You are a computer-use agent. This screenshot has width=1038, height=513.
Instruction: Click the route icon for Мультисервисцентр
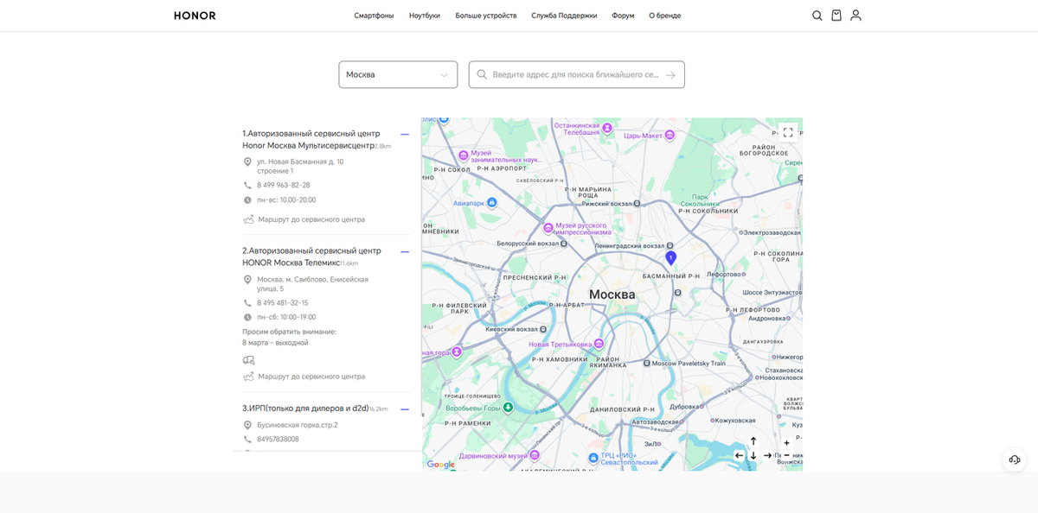click(249, 219)
